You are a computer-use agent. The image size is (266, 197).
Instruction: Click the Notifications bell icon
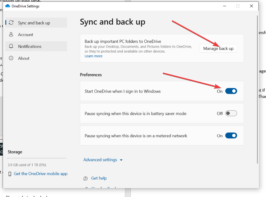coord(11,46)
